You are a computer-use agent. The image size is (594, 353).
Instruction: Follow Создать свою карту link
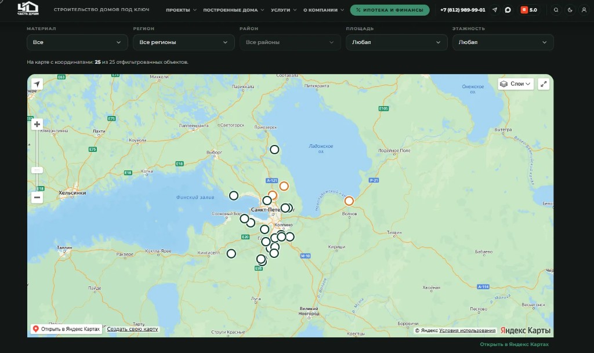pyautogui.click(x=132, y=329)
